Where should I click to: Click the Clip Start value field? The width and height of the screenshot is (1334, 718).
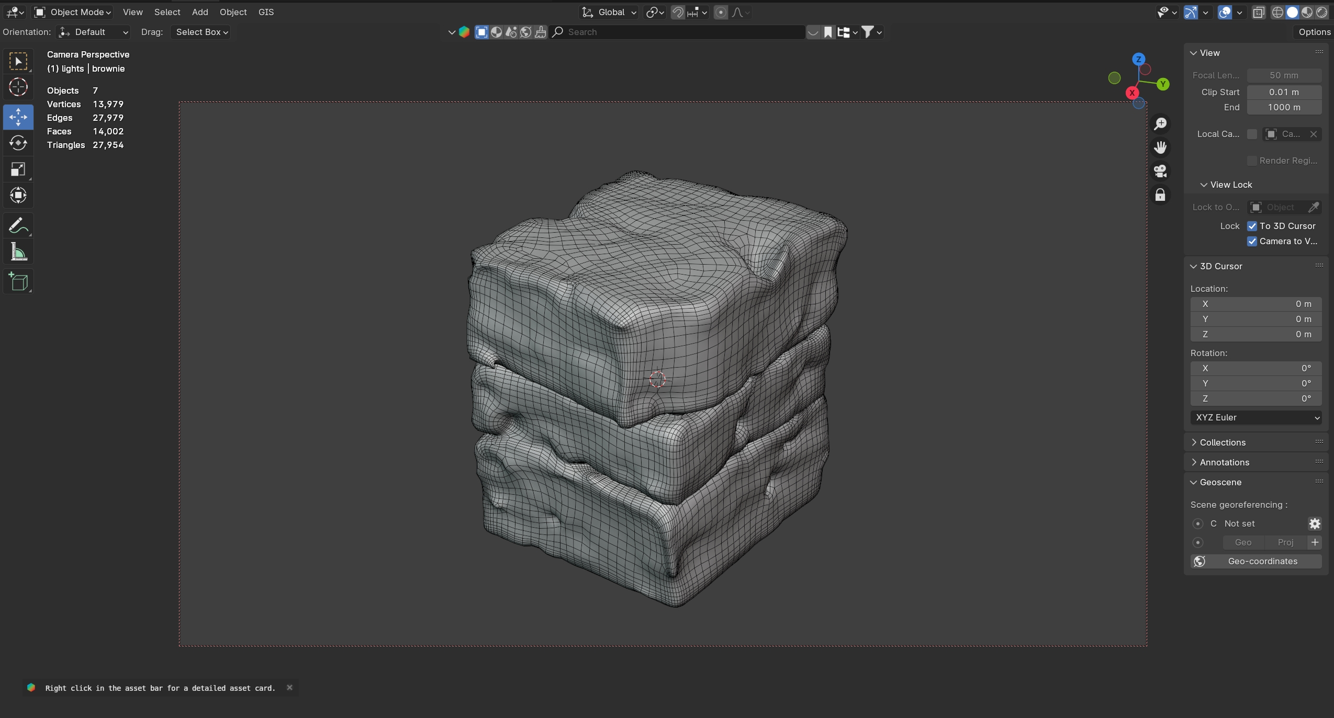click(1283, 92)
